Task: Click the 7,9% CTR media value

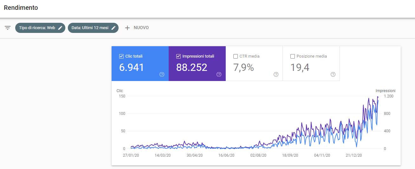Action: click(243, 67)
